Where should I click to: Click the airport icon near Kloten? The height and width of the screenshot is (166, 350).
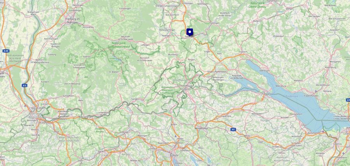coord(175,136)
